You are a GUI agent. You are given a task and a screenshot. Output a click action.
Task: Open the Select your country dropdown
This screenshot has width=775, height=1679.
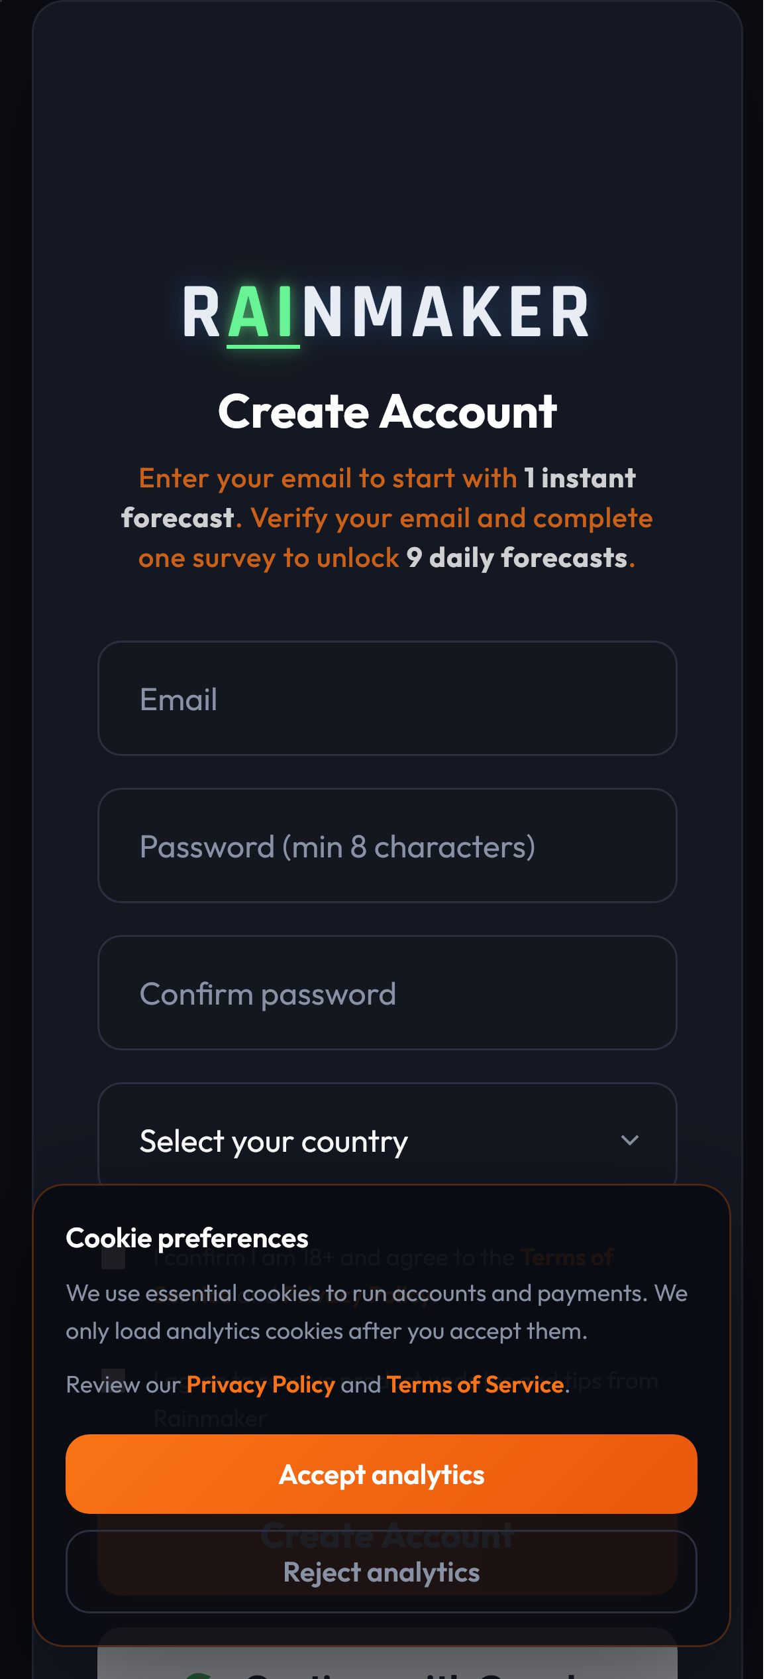click(x=371, y=1139)
